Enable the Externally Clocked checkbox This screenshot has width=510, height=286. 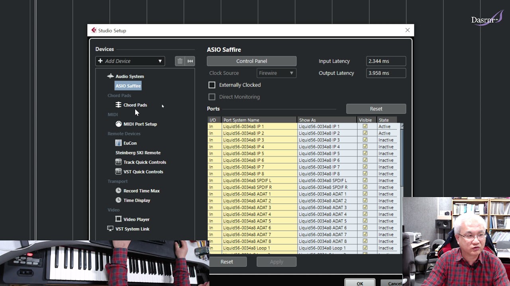coord(212,85)
